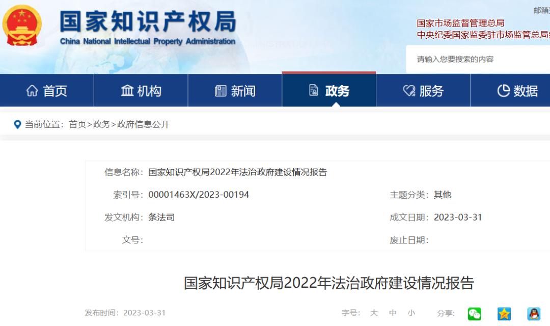The image size is (550, 326).
Task: Set font size to 大 (large)
Action: click(x=374, y=313)
